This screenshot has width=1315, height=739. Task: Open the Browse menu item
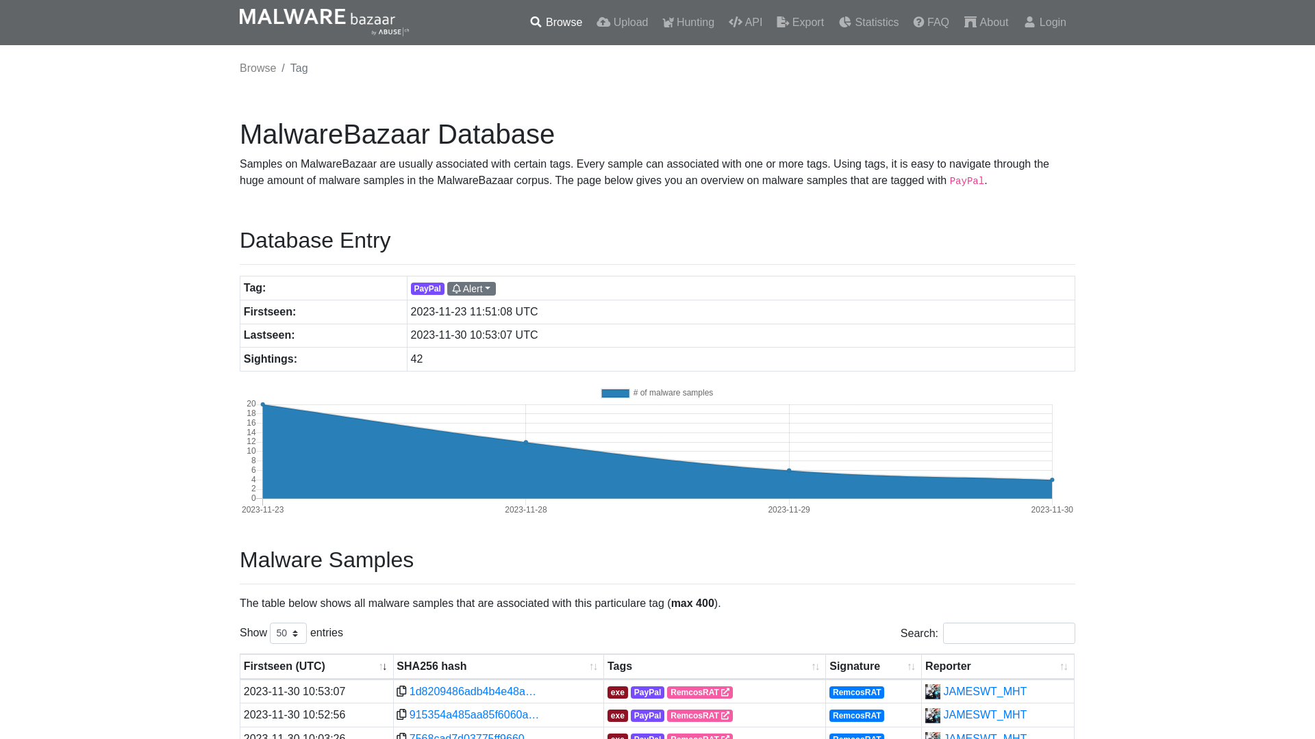pyautogui.click(x=556, y=23)
